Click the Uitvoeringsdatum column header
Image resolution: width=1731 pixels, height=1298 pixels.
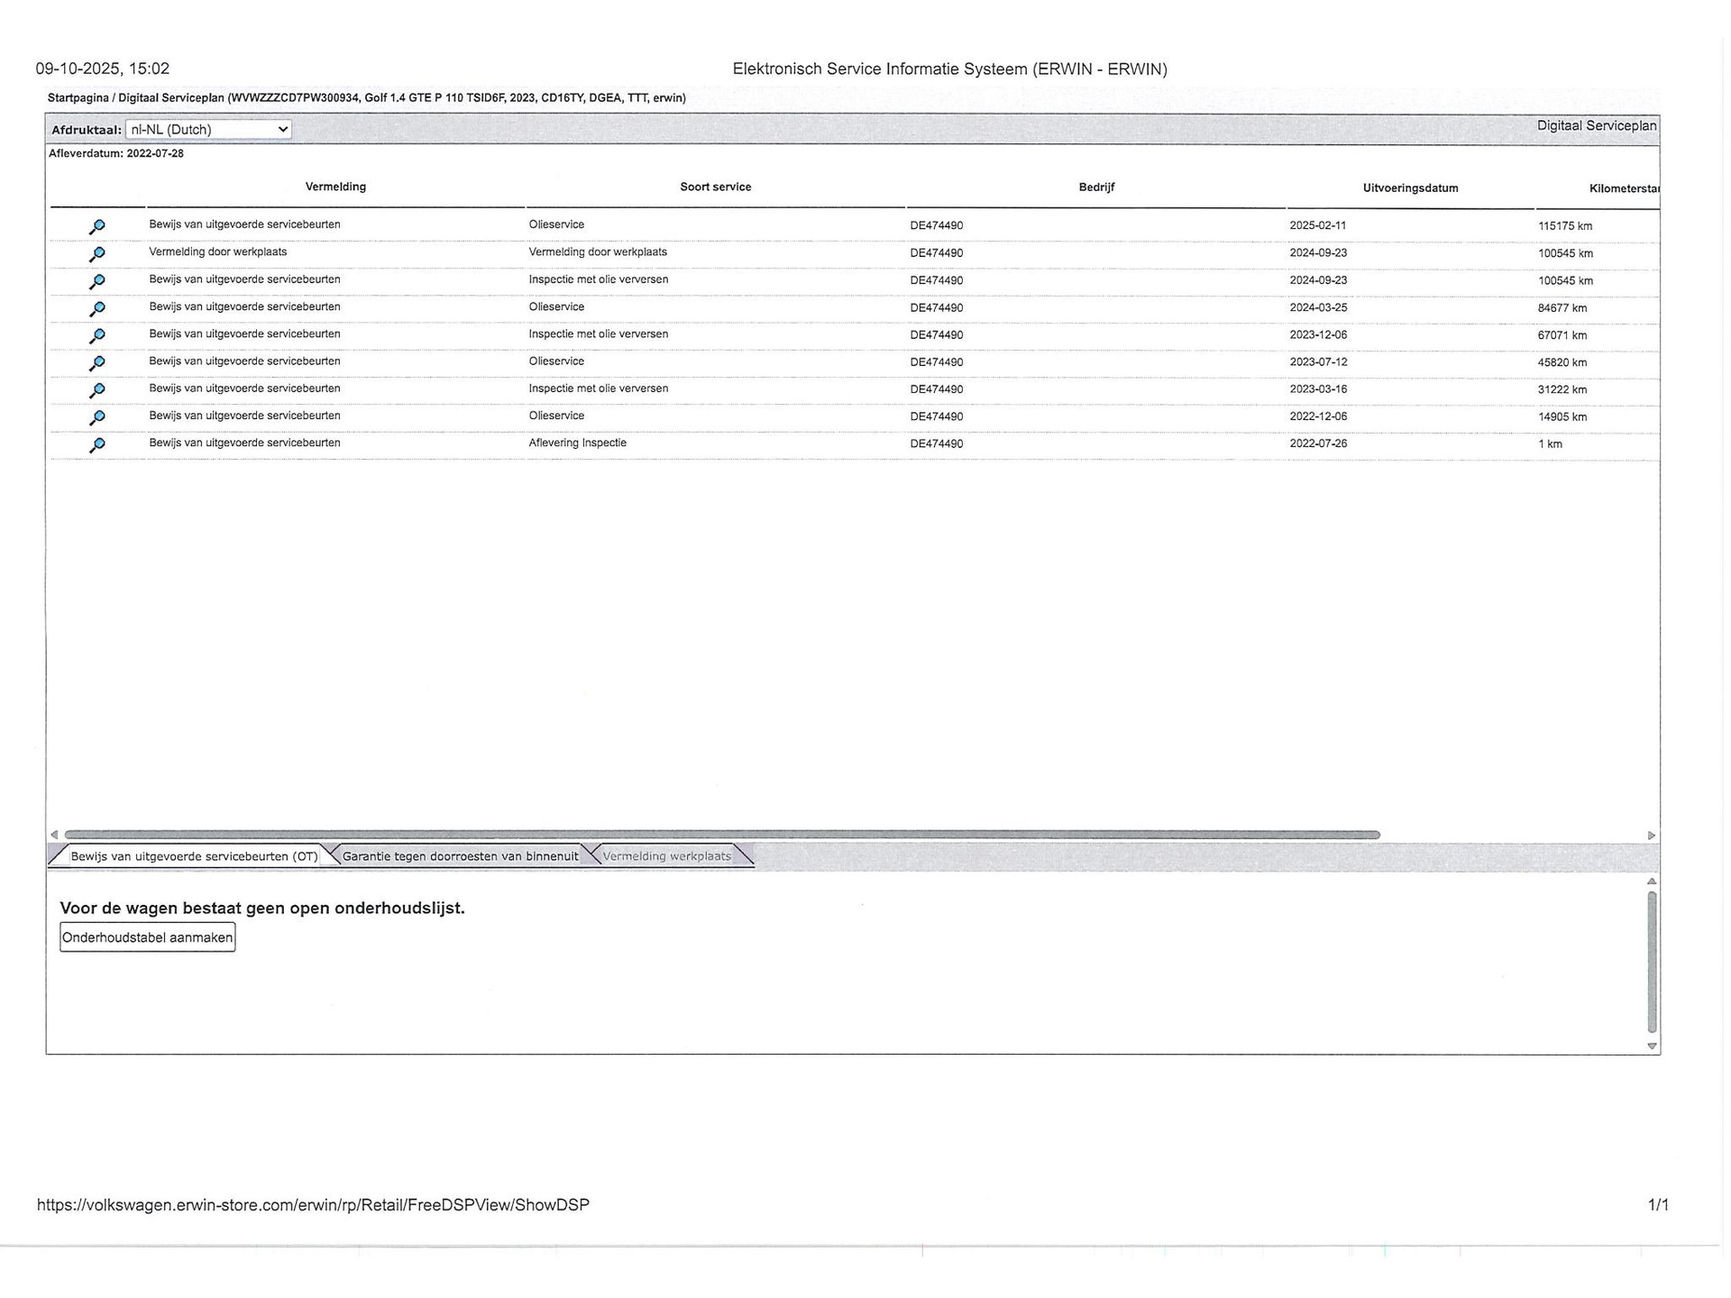(x=1410, y=188)
